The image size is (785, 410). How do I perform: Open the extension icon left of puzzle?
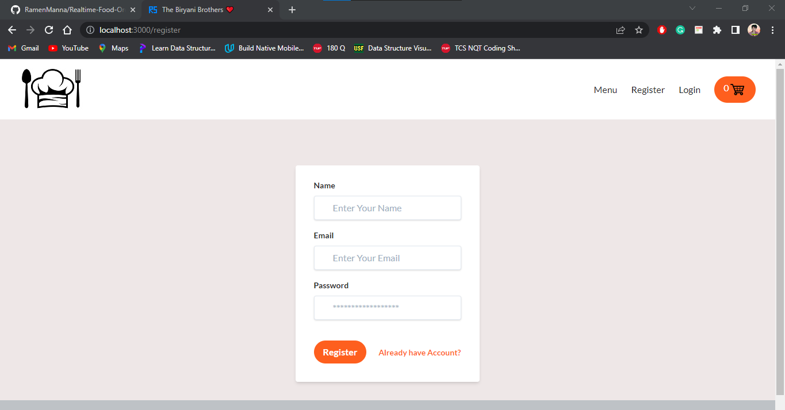pyautogui.click(x=699, y=30)
